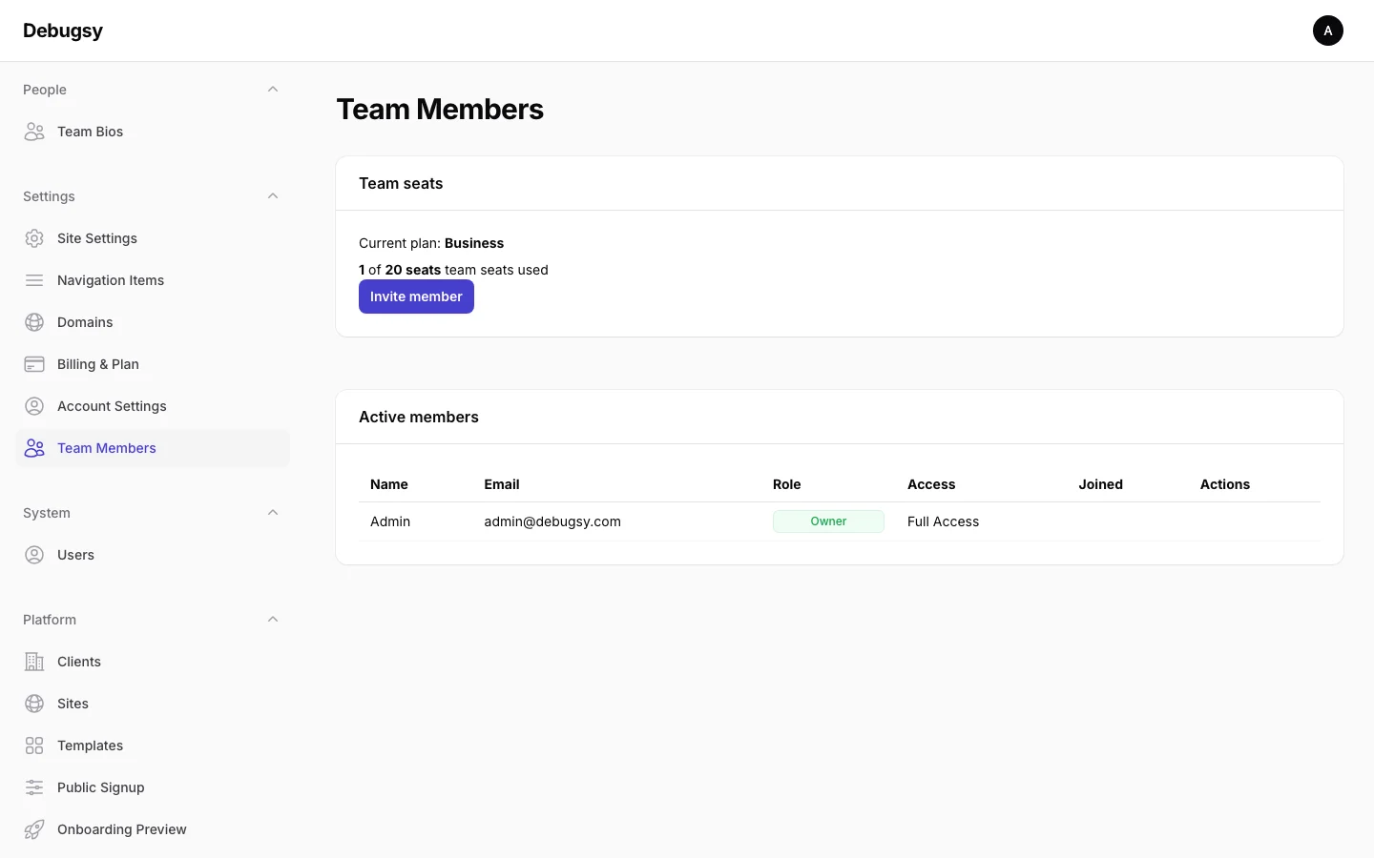Image resolution: width=1374 pixels, height=858 pixels.
Task: Click the Invite member button
Action: tap(416, 296)
